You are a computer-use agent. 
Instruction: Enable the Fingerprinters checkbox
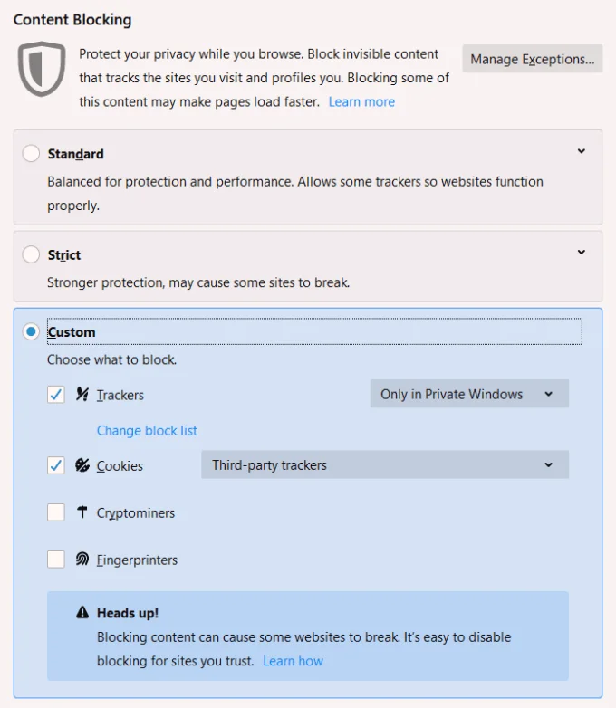click(x=56, y=560)
